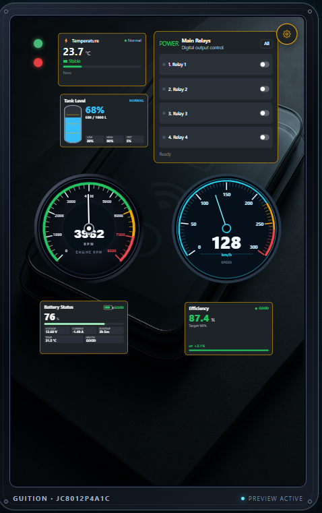
Task: Toggle the Relay 4 switch
Action: pos(265,138)
